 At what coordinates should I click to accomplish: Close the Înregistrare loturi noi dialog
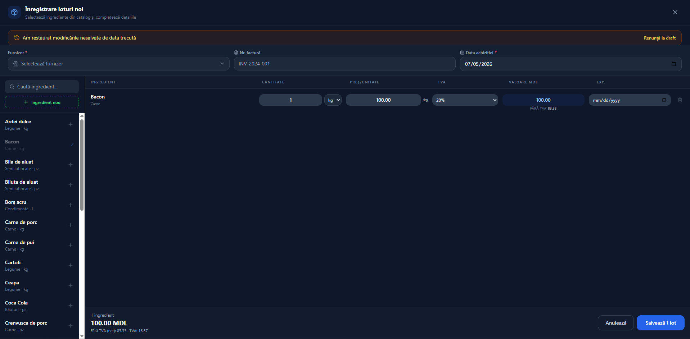click(675, 12)
